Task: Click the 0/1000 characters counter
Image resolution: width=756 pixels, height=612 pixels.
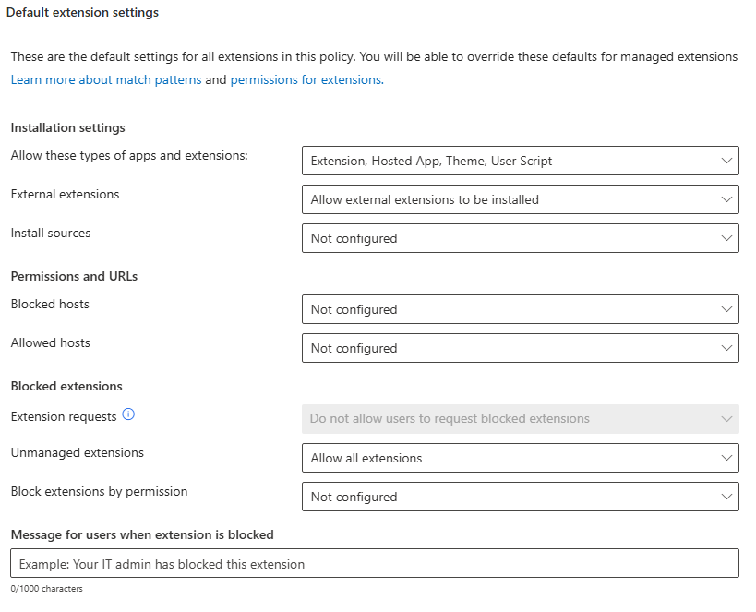Action: [x=46, y=589]
